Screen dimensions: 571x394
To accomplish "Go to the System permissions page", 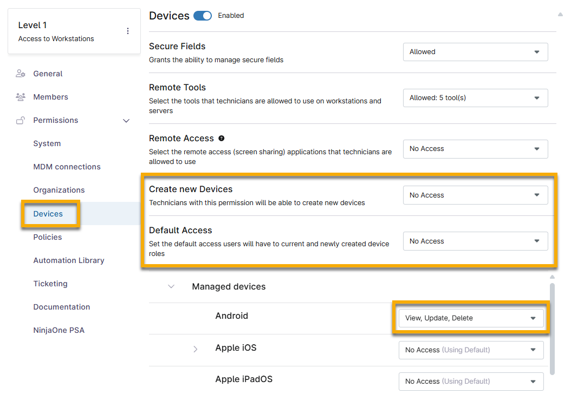I will point(47,143).
